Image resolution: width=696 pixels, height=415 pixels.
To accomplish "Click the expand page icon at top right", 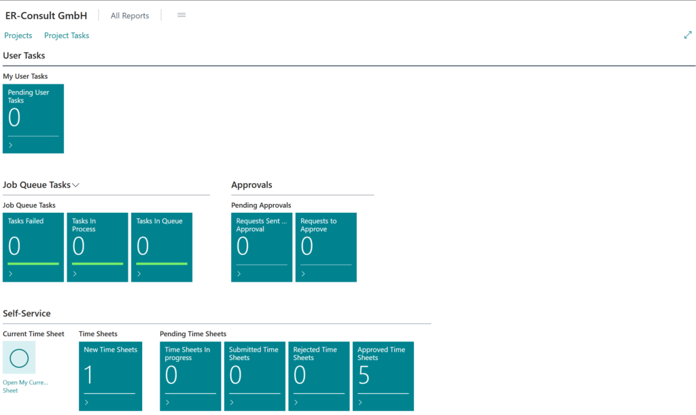I will [x=687, y=35].
